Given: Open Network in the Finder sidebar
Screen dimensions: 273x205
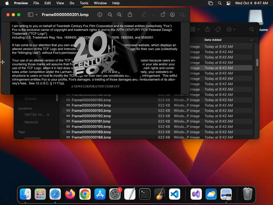Looking at the screenshot, I should coord(31,122).
